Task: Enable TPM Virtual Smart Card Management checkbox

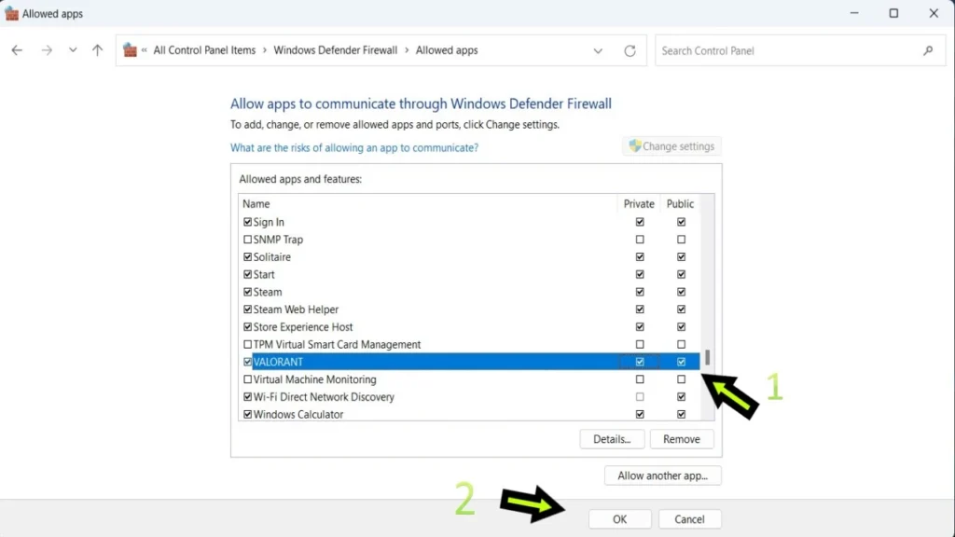Action: coord(247,345)
